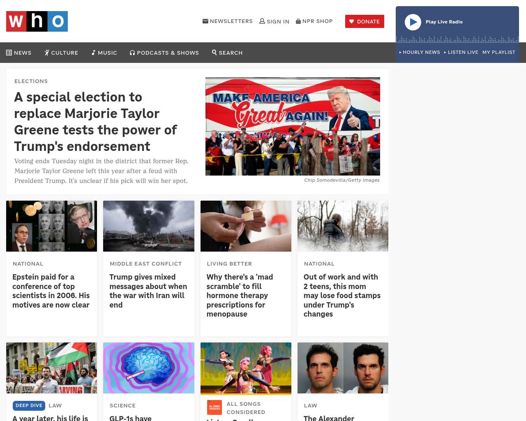Click the WHO station logo
This screenshot has height=421, width=526.
coord(37,21)
